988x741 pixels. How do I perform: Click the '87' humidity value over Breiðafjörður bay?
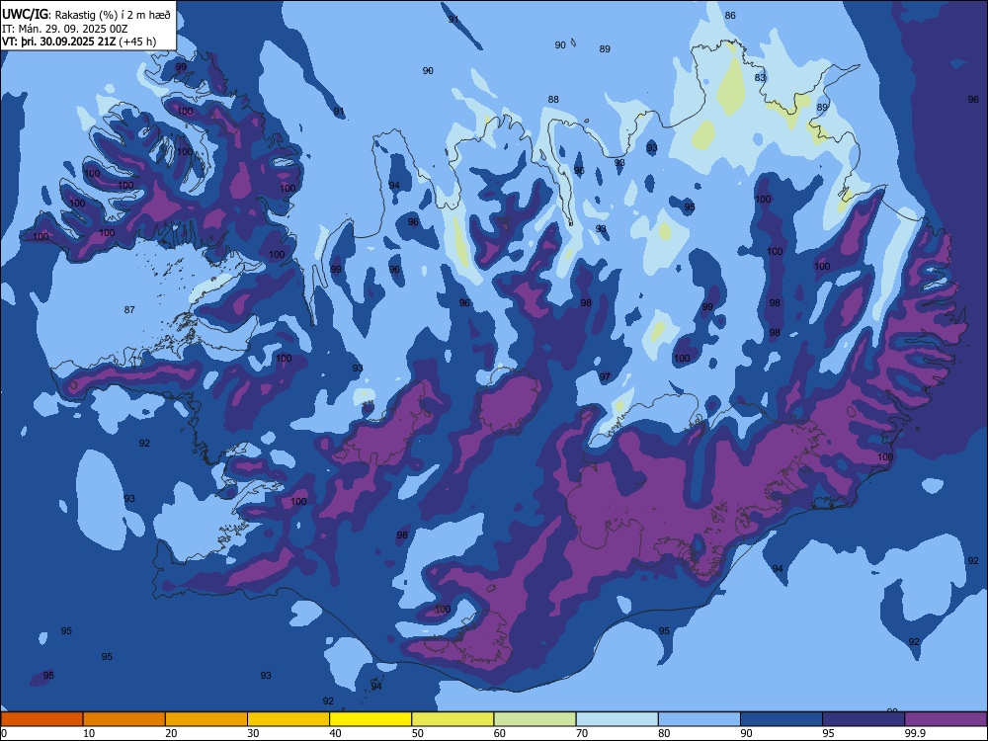click(129, 310)
